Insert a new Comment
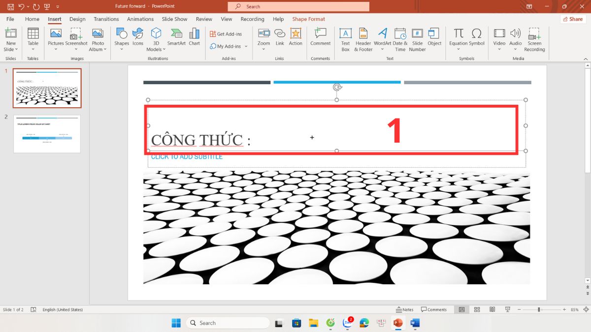This screenshot has height=332, width=591. pyautogui.click(x=320, y=37)
